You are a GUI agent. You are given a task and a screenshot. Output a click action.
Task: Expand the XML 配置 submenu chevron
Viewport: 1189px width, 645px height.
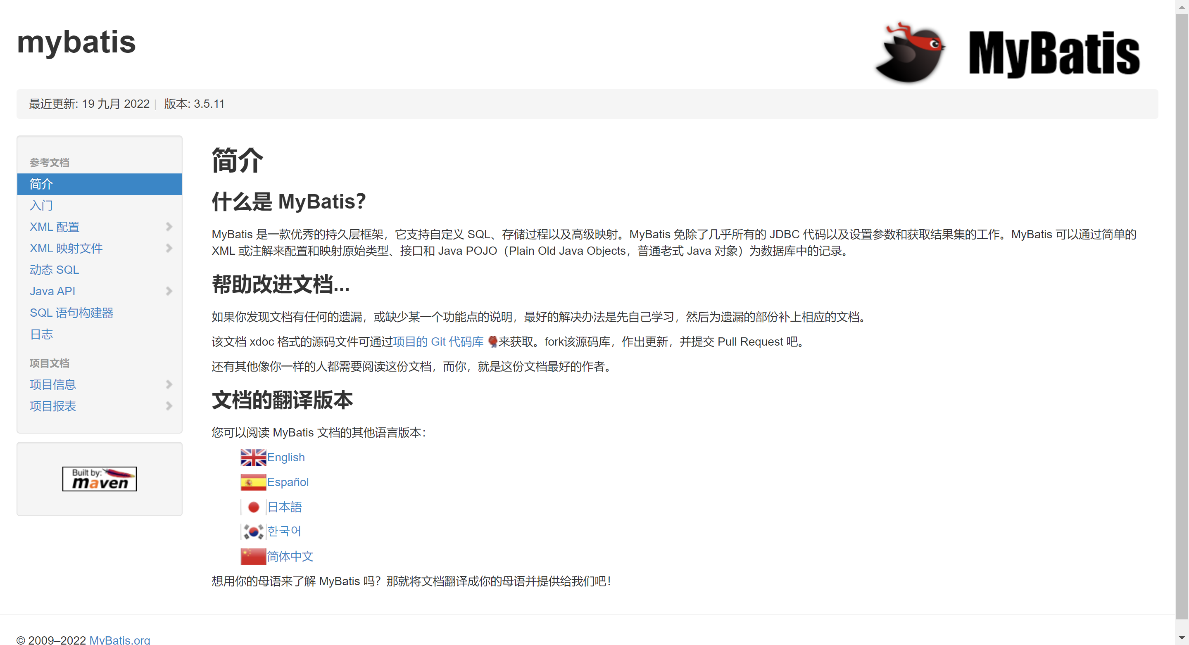[x=169, y=227]
